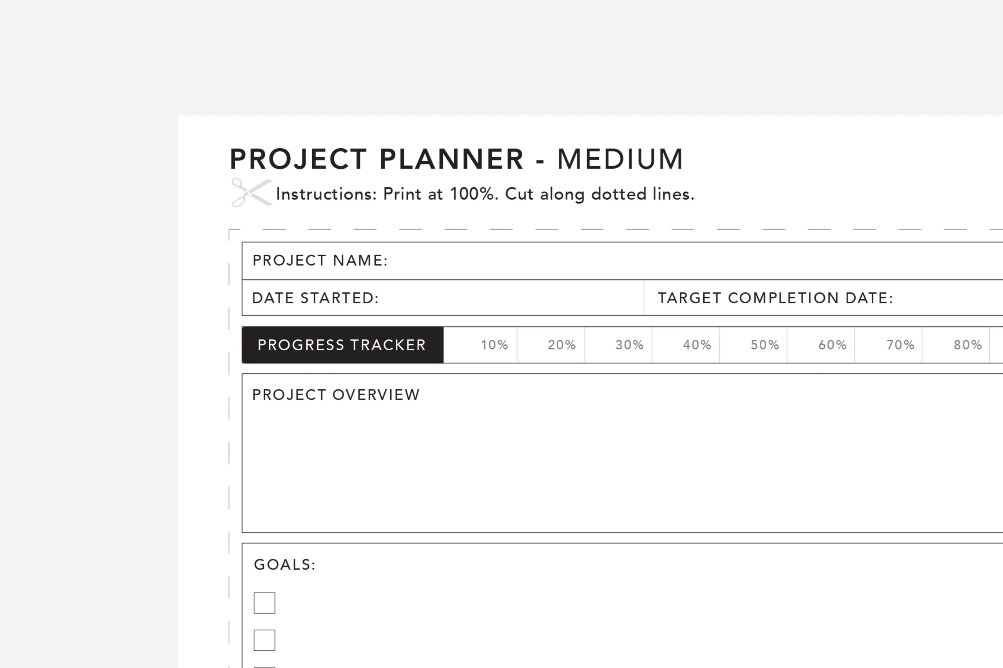Image resolution: width=1003 pixels, height=668 pixels.
Task: Click the scissors icon beside the instructions
Action: coord(251,193)
